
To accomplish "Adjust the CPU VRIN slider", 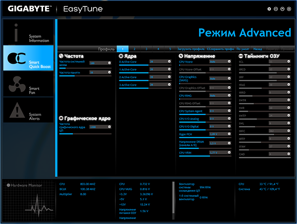I will (205, 156).
